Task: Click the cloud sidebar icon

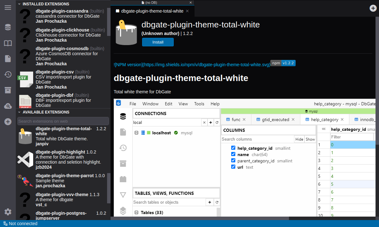Action: [8, 106]
